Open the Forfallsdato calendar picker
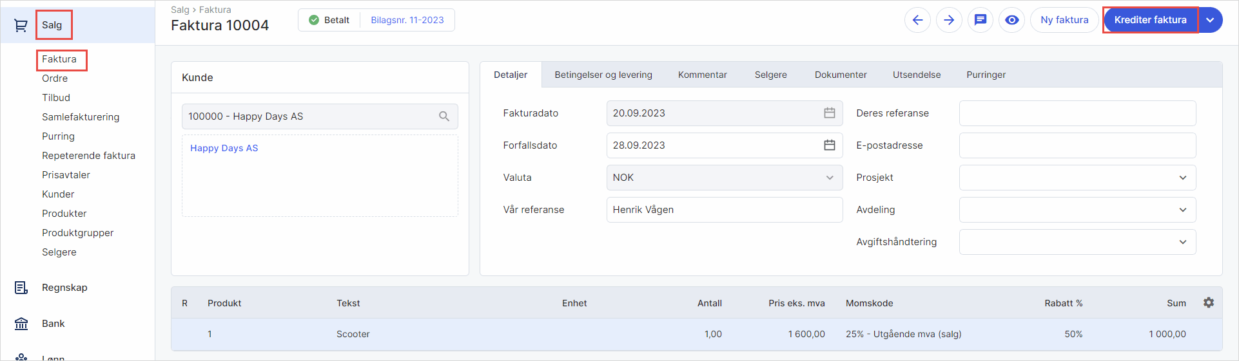 coord(829,145)
